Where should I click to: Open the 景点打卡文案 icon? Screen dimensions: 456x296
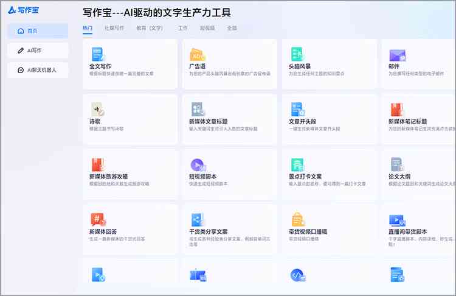point(297,164)
